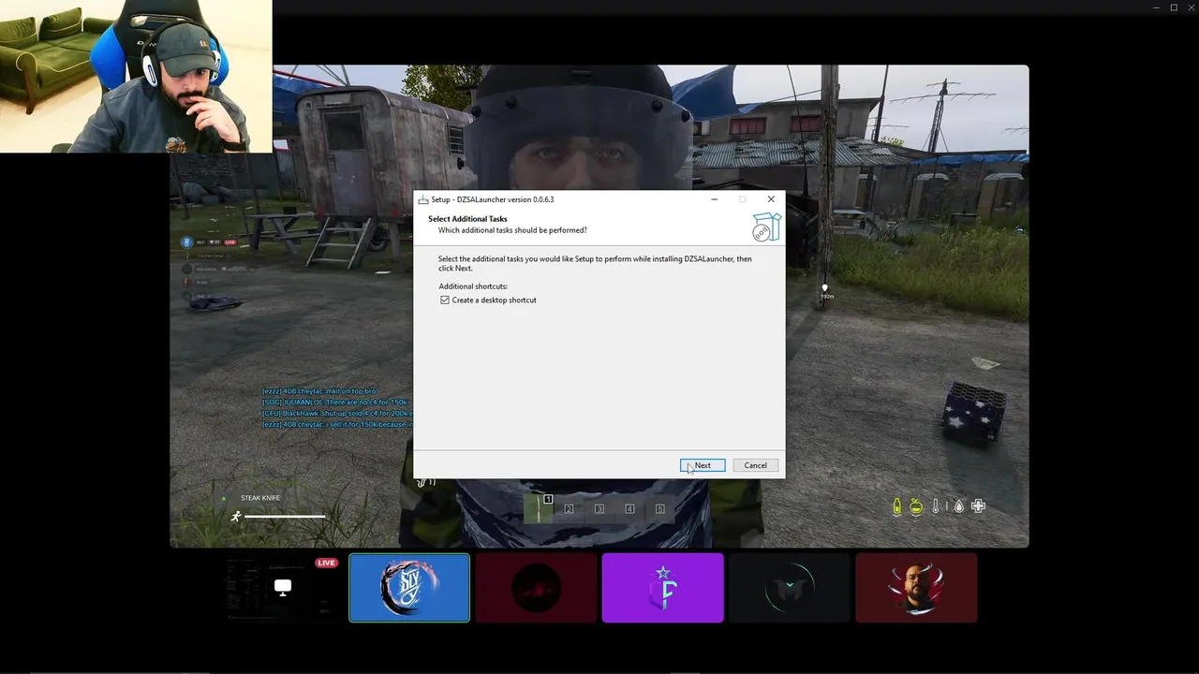
Task: Click the thirst bottle status icon
Action: pos(896,506)
